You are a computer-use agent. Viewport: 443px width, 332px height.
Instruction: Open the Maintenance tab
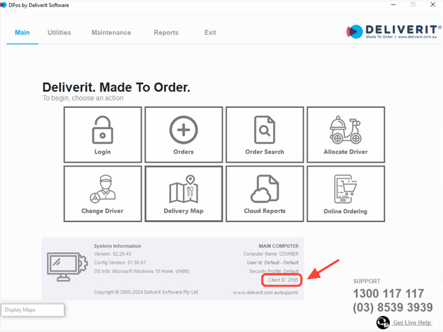111,33
